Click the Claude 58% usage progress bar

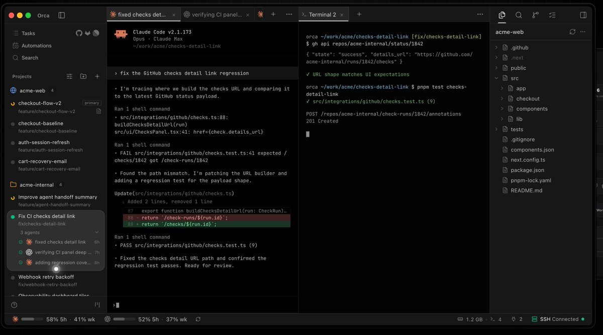click(32, 319)
